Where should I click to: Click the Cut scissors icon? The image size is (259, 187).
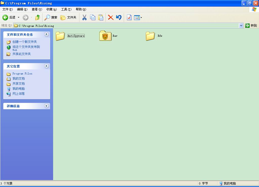tap(84, 17)
